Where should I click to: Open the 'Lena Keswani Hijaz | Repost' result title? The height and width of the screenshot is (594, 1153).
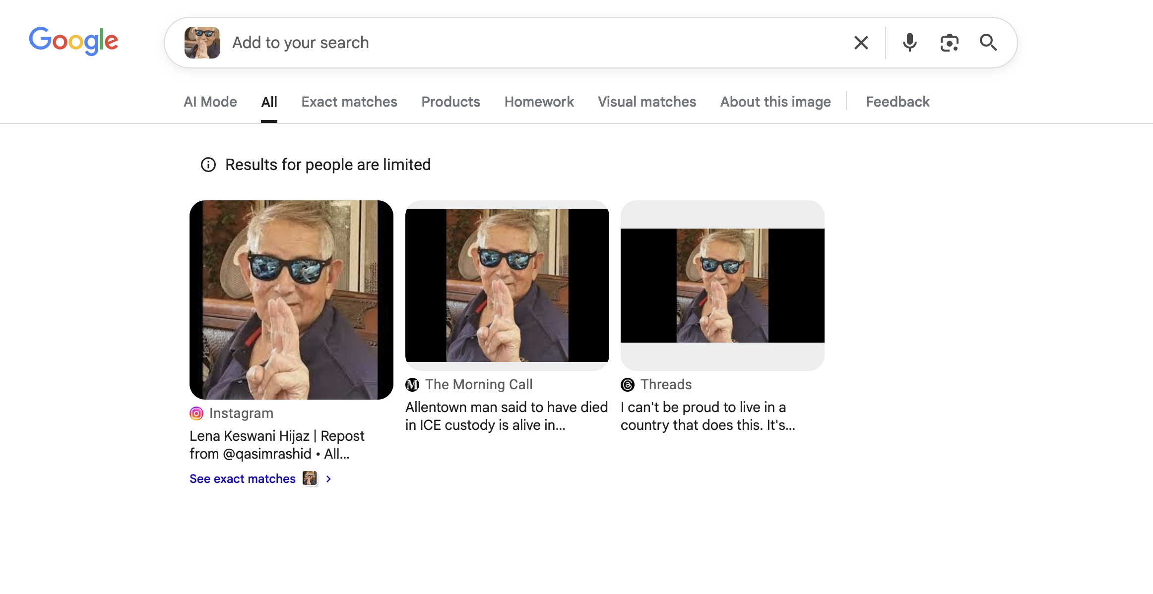(277, 445)
